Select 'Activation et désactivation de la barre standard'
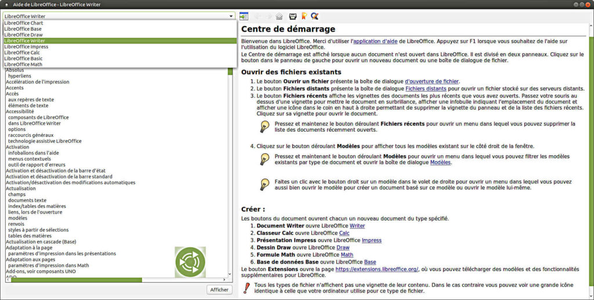This screenshot has width=594, height=300. [59, 176]
